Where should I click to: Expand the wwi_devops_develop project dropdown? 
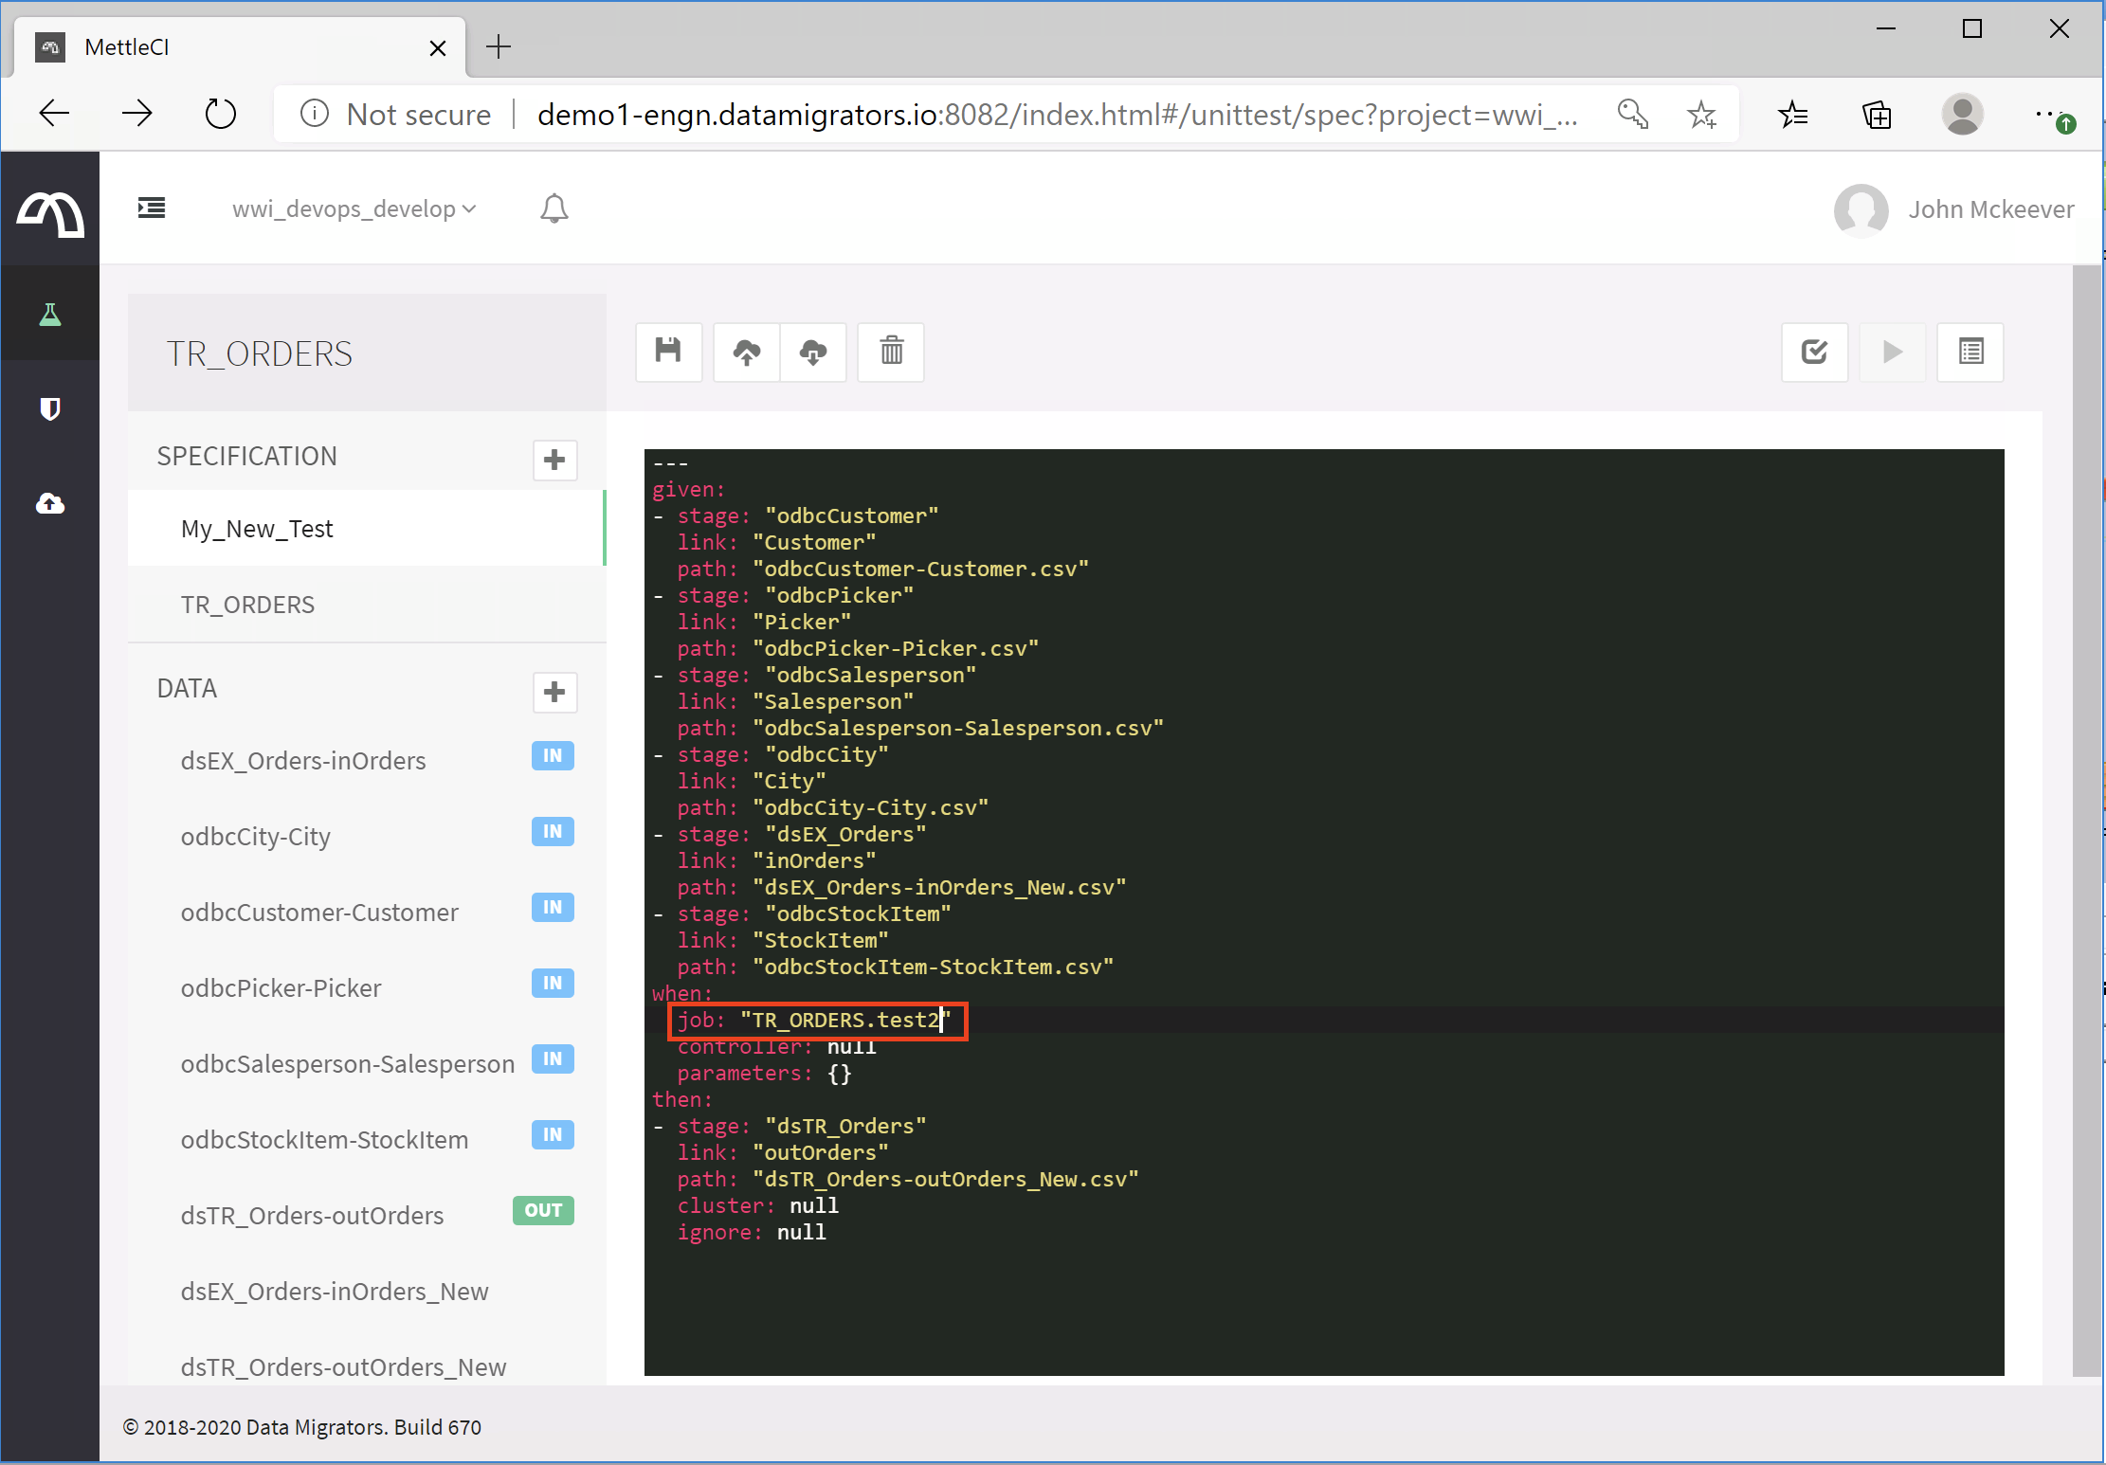coord(354,208)
